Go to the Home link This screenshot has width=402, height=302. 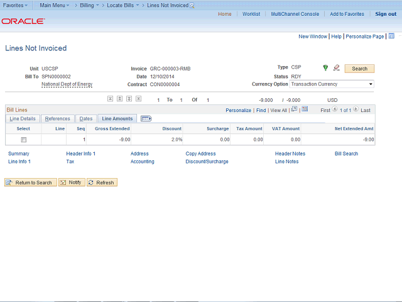click(x=225, y=14)
